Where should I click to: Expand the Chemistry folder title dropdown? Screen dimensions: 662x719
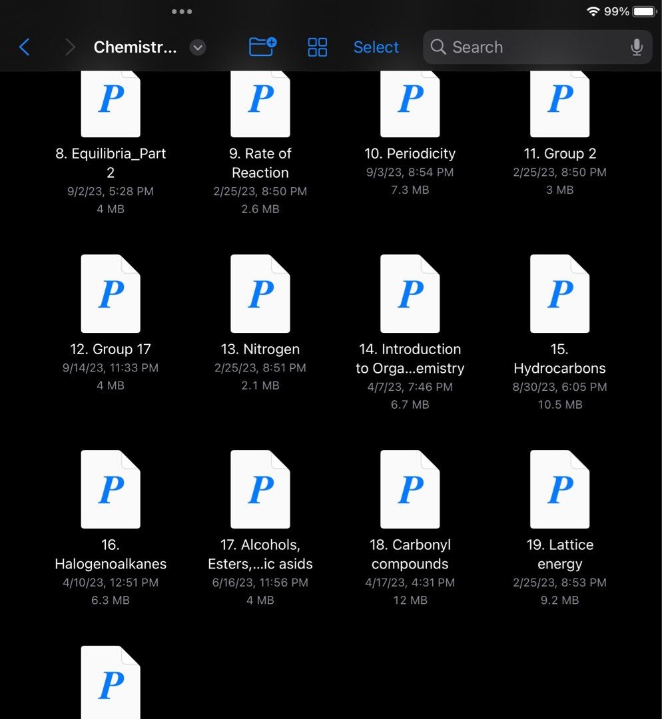tap(198, 47)
